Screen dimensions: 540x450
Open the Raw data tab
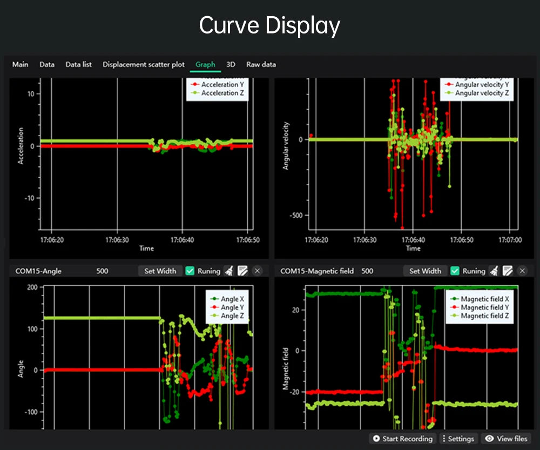tap(261, 64)
